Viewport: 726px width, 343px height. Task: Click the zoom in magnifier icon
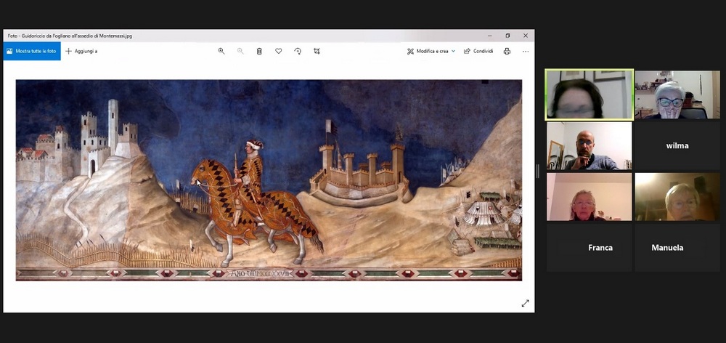221,51
